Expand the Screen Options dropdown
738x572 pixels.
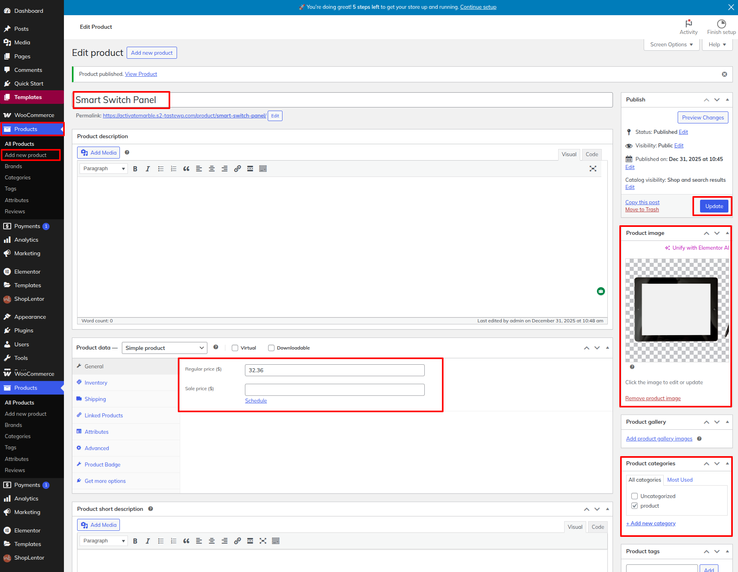pyautogui.click(x=671, y=44)
